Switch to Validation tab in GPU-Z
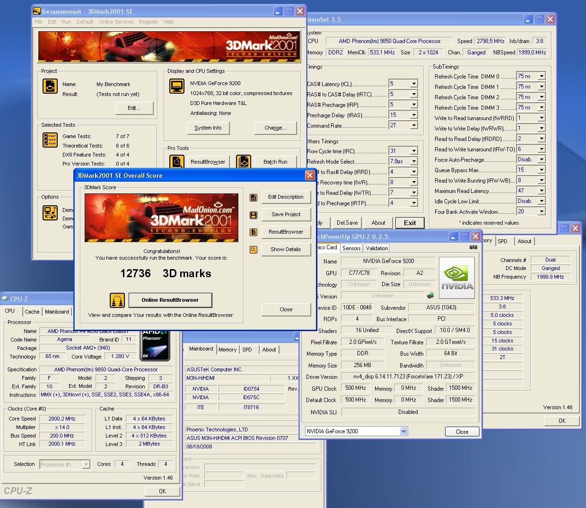Screen dimensions: 586x508 pyautogui.click(x=377, y=248)
